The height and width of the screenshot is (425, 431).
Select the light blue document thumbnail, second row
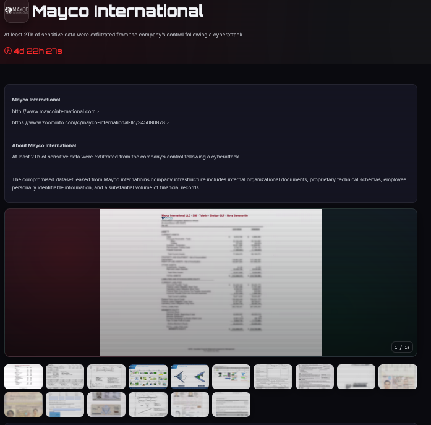pyautogui.click(x=65, y=405)
